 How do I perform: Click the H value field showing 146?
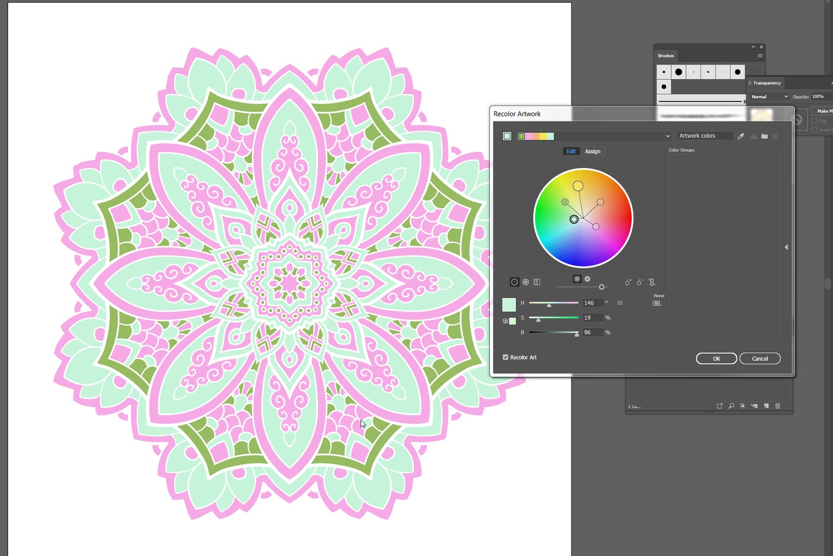[x=593, y=303]
